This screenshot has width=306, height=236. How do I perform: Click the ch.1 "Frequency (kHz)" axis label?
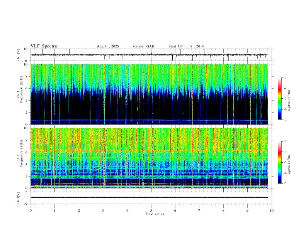pos(21,89)
